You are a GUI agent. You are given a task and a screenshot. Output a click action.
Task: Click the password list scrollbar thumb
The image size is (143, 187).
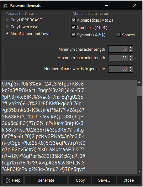tap(139, 91)
